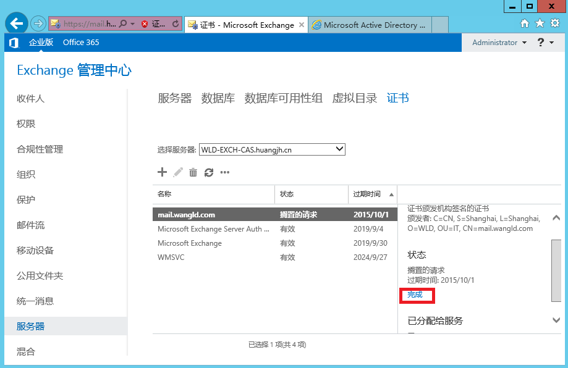Click the 企业版 header link
The height and width of the screenshot is (368, 568).
[41, 43]
